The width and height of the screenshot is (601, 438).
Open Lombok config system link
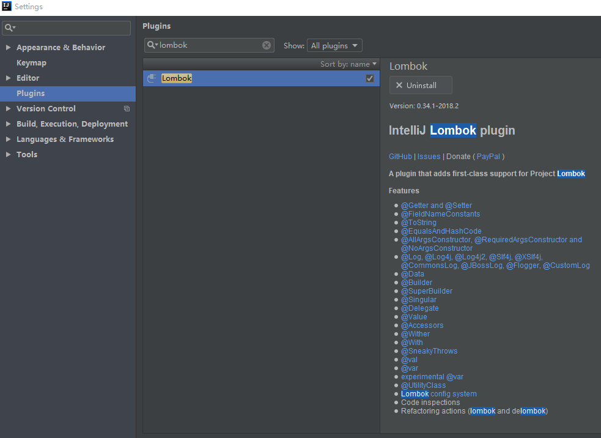point(439,394)
